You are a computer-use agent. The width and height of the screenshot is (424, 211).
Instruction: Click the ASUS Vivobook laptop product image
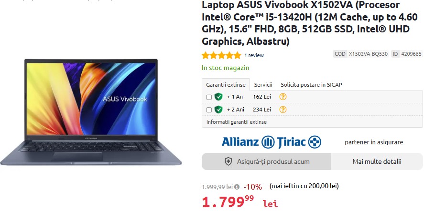pos(91,112)
